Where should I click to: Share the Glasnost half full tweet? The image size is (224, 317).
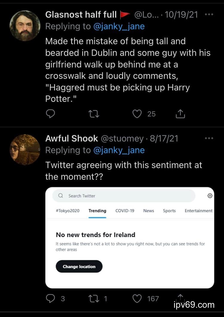pyautogui.click(x=180, y=114)
